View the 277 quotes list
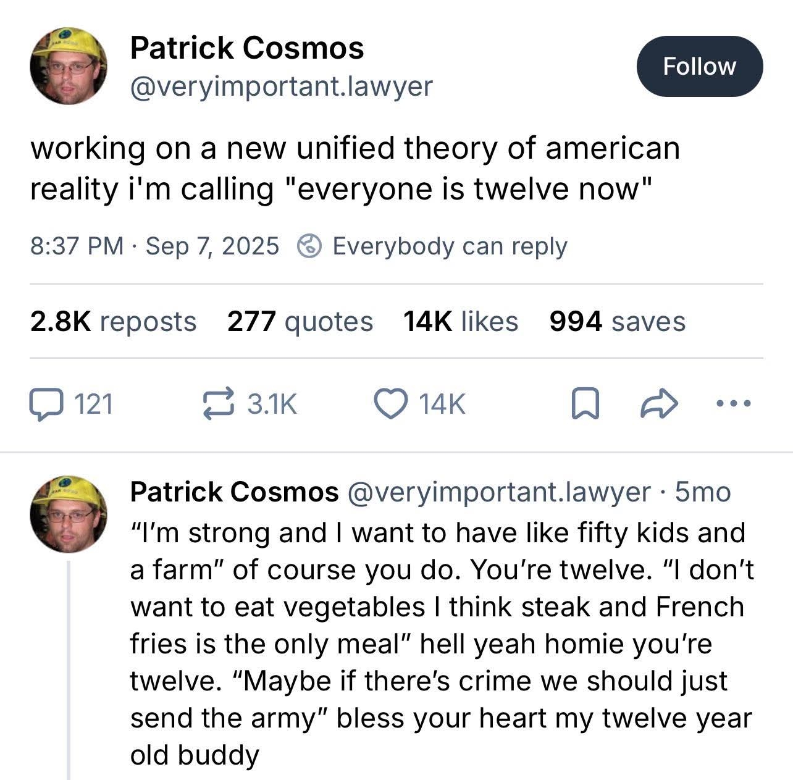793x780 pixels. (x=300, y=322)
